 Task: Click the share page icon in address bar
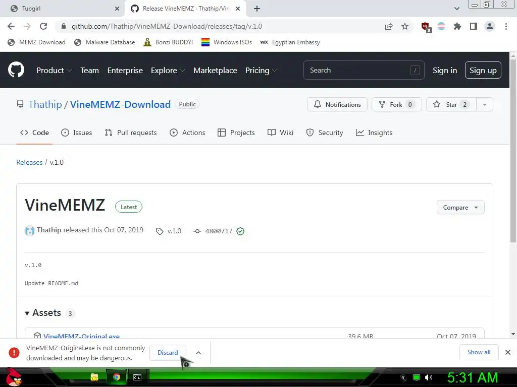(389, 27)
